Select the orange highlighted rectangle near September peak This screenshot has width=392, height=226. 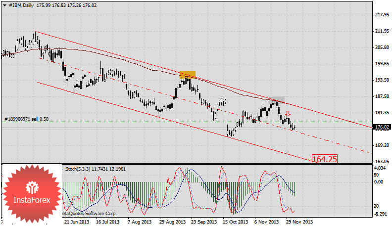coord(188,75)
